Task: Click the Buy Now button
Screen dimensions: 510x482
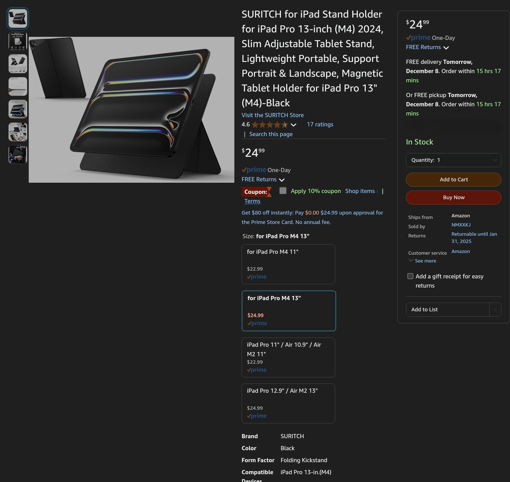Action: point(453,197)
